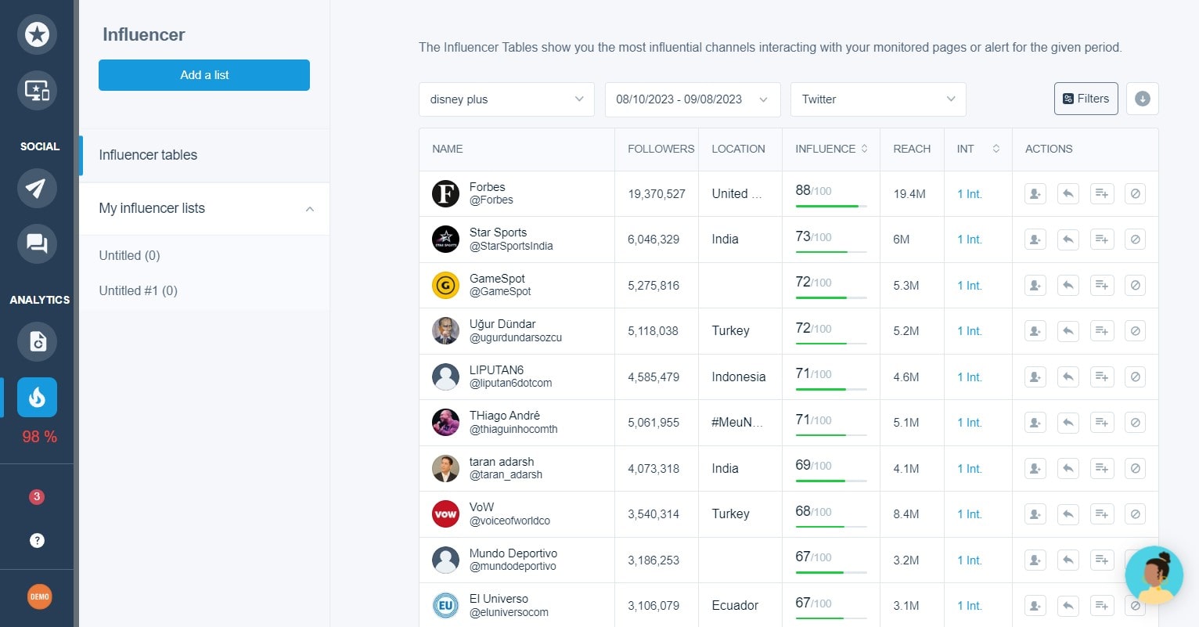Collapse My influencer lists section
Screen dimensions: 1199x627
(x=310, y=208)
